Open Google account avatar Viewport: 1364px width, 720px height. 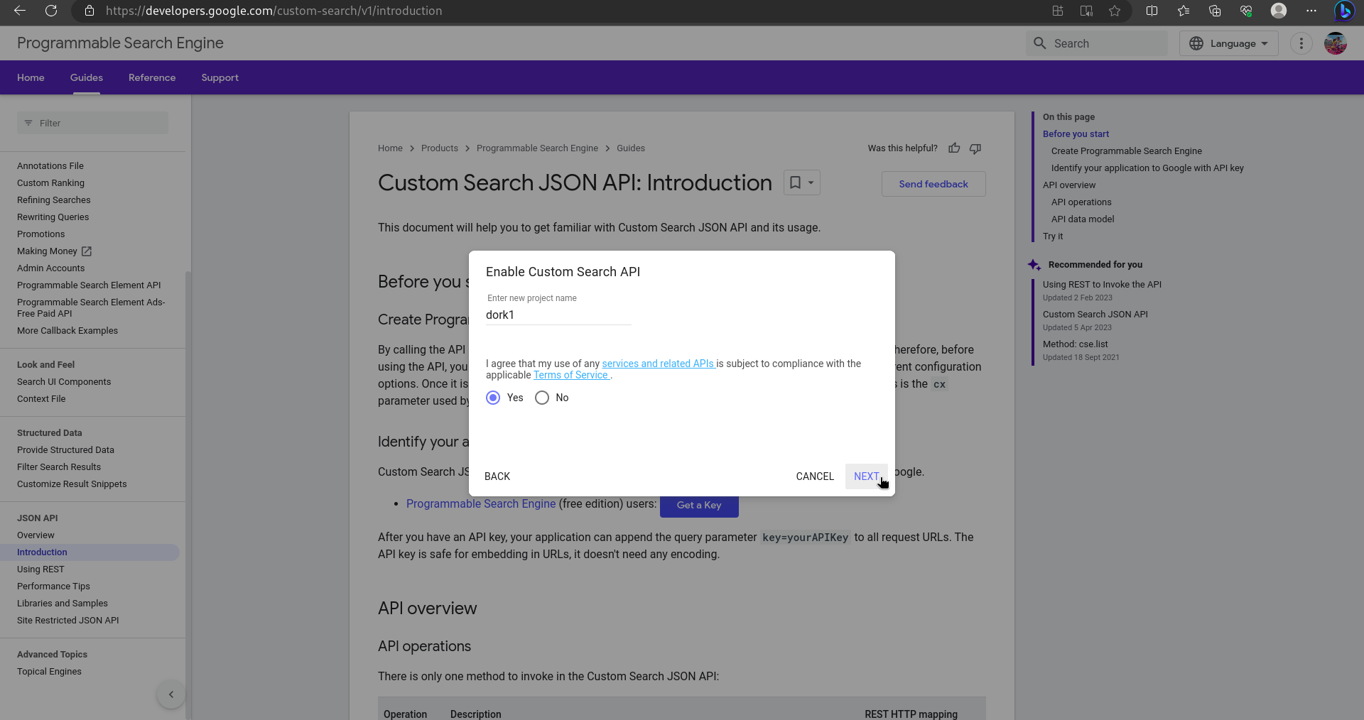(1336, 43)
